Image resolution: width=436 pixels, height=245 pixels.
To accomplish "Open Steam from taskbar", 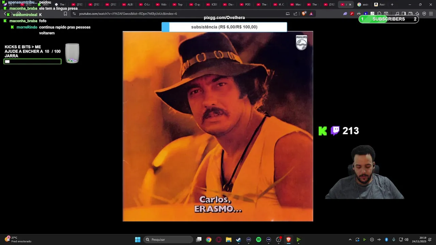I will coord(238,240).
